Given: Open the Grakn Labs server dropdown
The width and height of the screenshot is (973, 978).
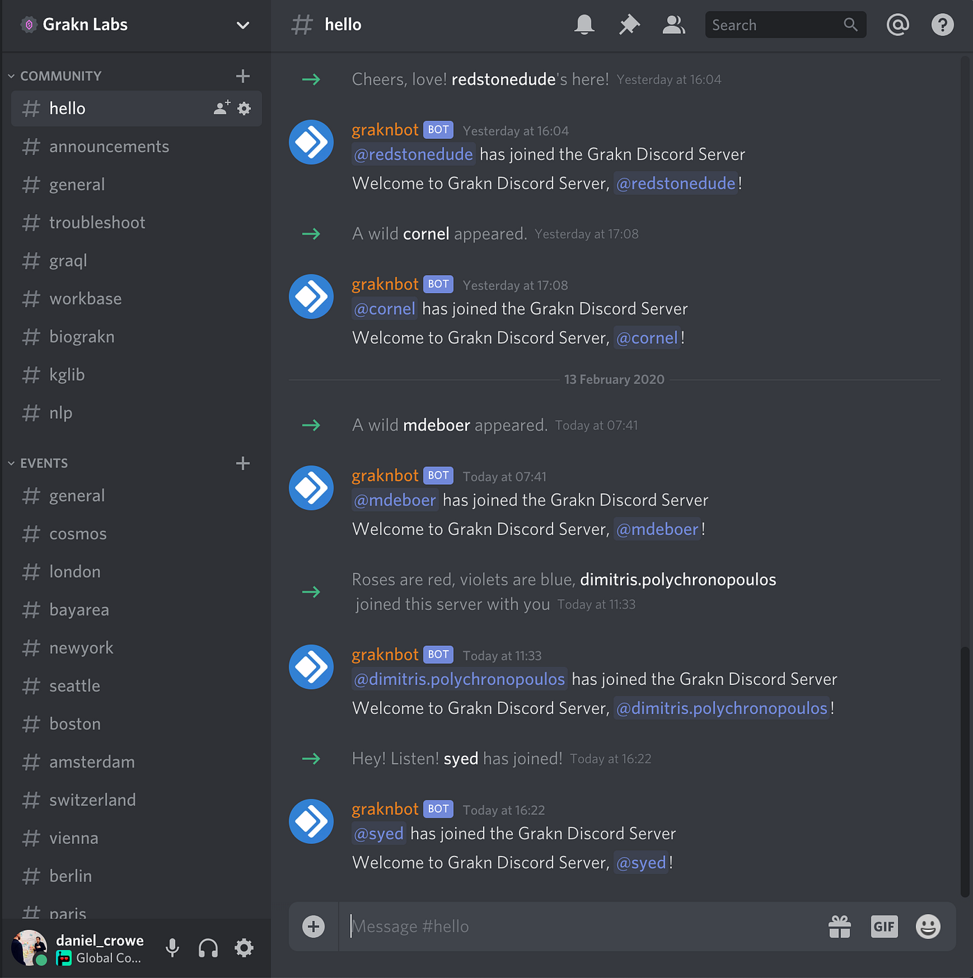Looking at the screenshot, I should [x=243, y=25].
